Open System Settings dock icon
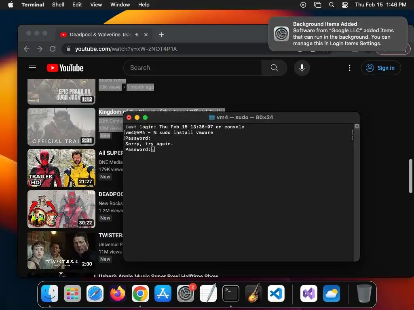414x310 pixels. tap(185, 293)
